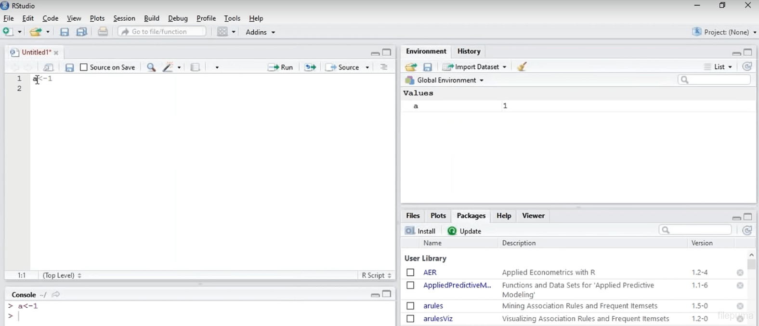Click the print icon in main toolbar

click(x=103, y=32)
